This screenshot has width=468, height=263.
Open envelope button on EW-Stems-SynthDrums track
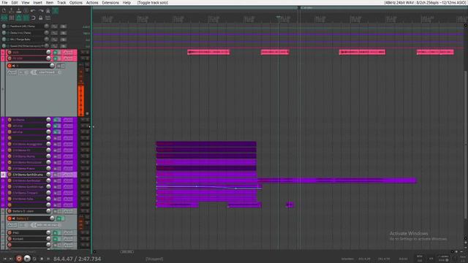coord(68,175)
